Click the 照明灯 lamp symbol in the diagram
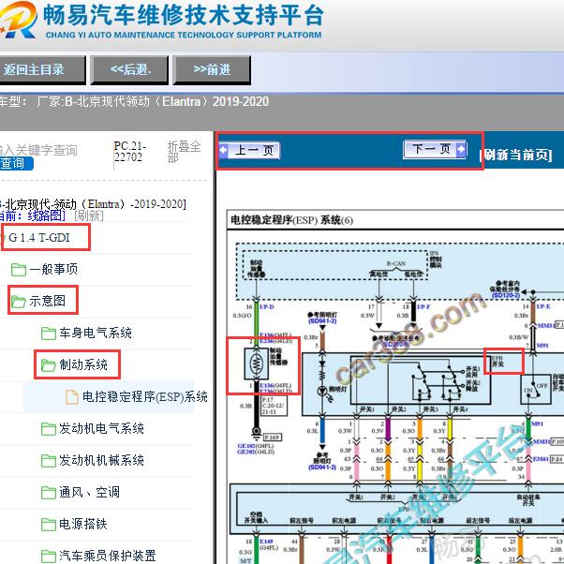The width and height of the screenshot is (564, 564). [322, 390]
